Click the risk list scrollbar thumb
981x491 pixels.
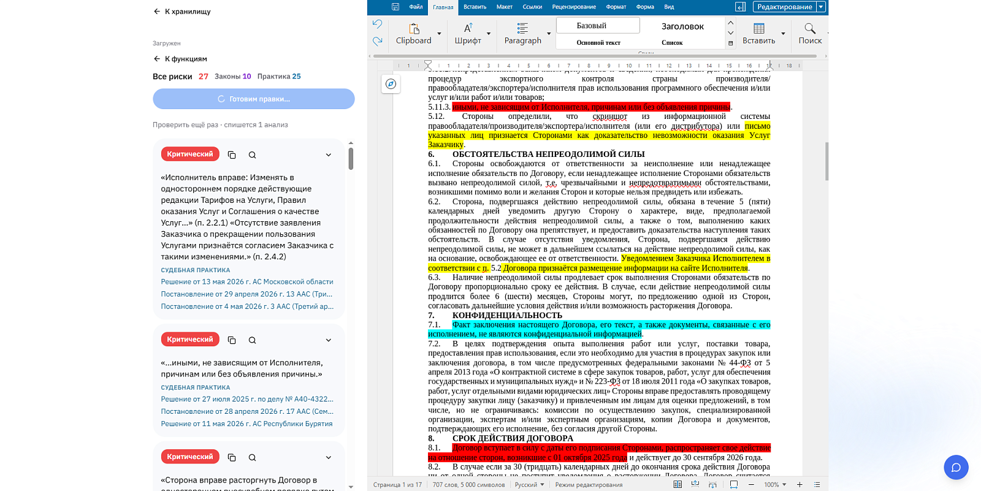tap(351, 158)
